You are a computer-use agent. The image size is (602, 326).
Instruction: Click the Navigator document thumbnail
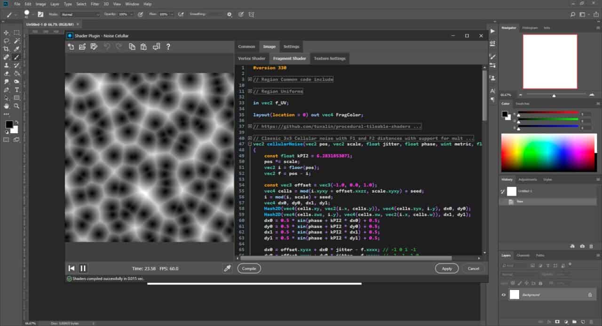pyautogui.click(x=550, y=62)
